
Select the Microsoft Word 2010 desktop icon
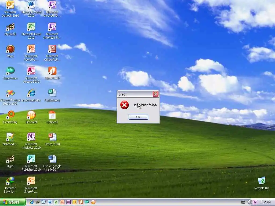click(x=31, y=9)
